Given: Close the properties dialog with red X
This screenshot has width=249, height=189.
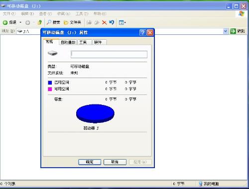Looking at the screenshot, I should pos(150,32).
